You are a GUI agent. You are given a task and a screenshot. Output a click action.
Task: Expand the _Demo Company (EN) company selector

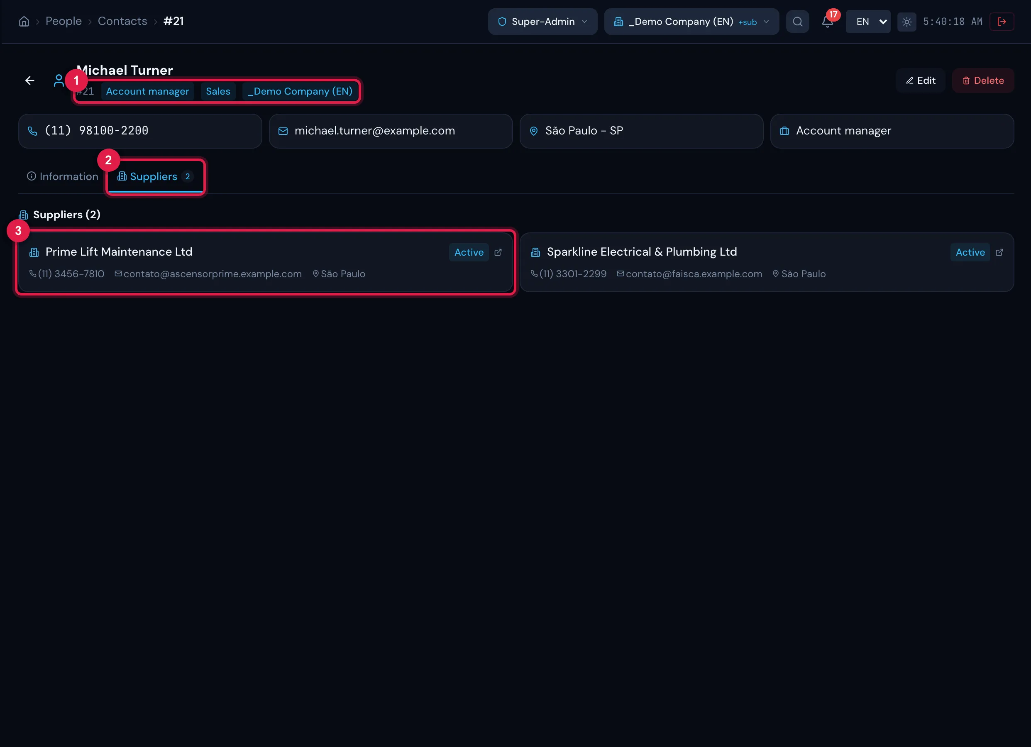[x=691, y=21]
